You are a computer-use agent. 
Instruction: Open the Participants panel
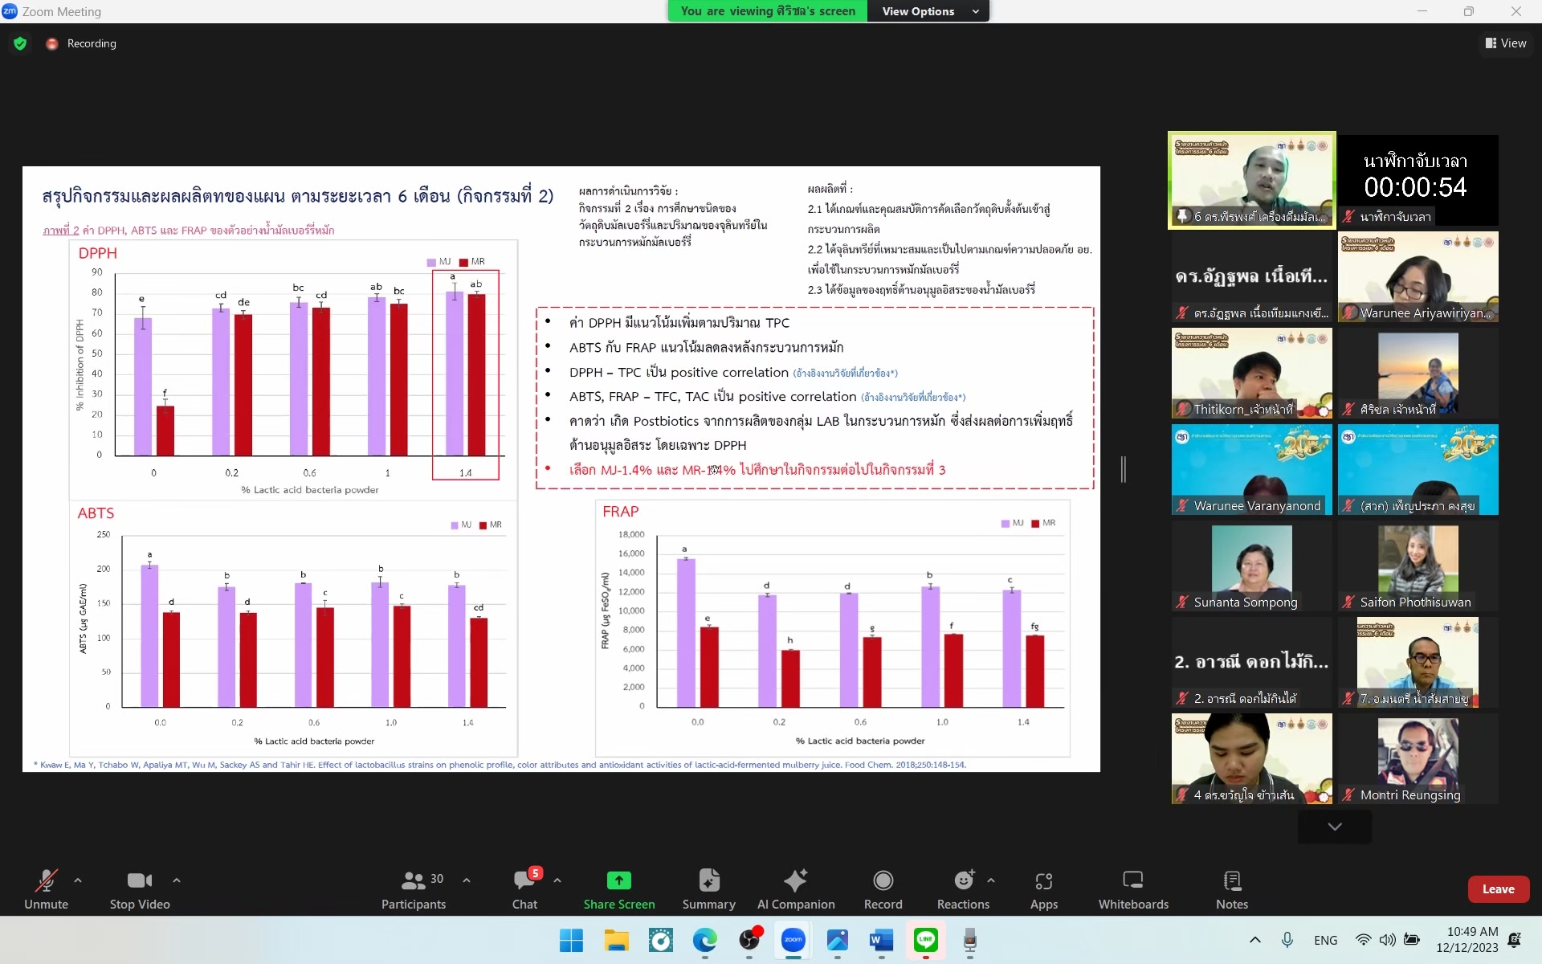413,881
